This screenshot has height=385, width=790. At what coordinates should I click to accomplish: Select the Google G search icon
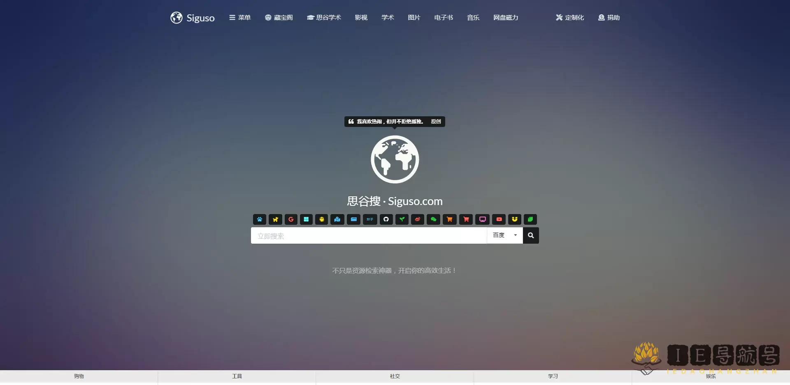tap(291, 219)
